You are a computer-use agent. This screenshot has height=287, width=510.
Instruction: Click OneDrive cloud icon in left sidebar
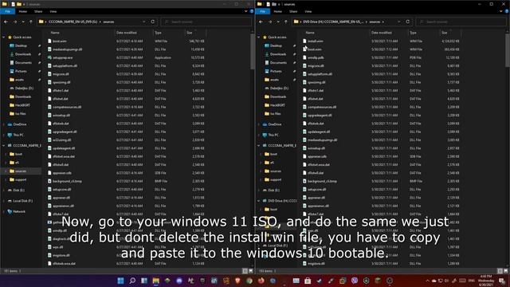[x=10, y=124]
